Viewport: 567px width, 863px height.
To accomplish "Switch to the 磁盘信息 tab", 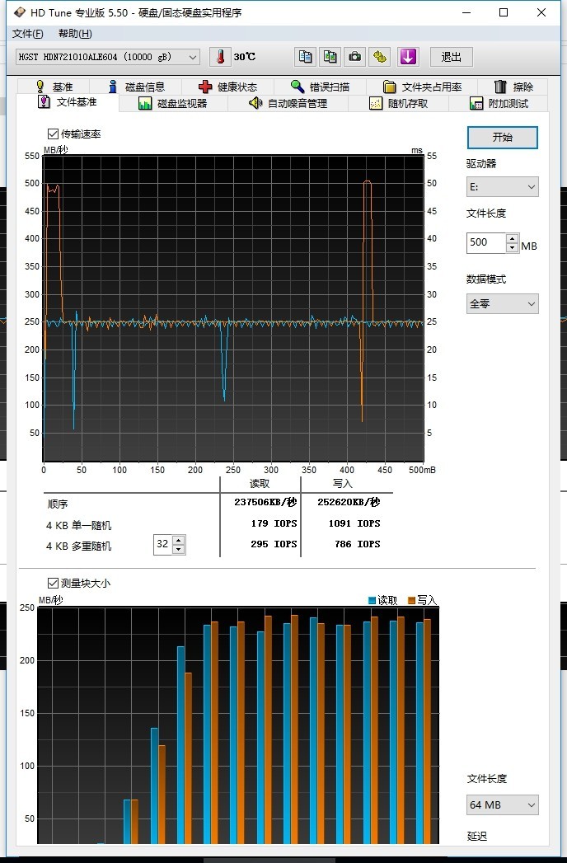I will point(135,87).
